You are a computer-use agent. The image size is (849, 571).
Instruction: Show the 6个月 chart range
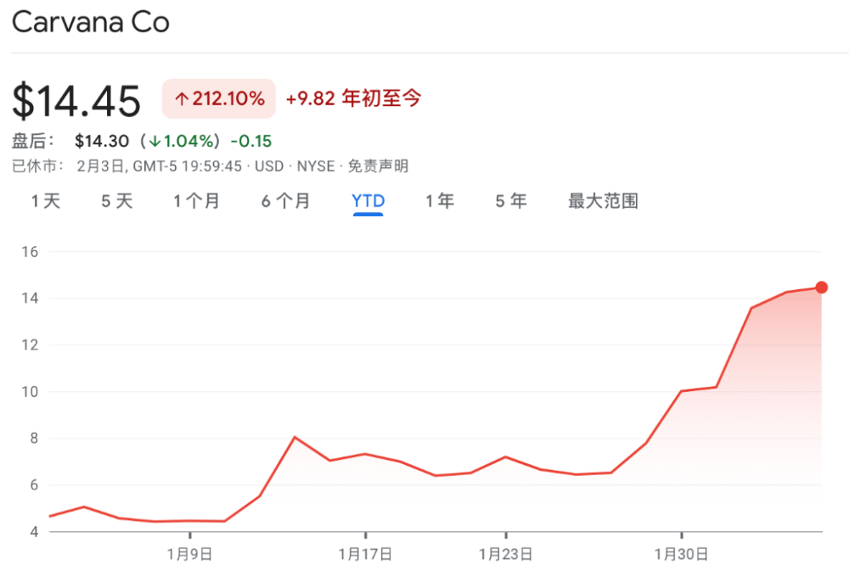tap(286, 201)
